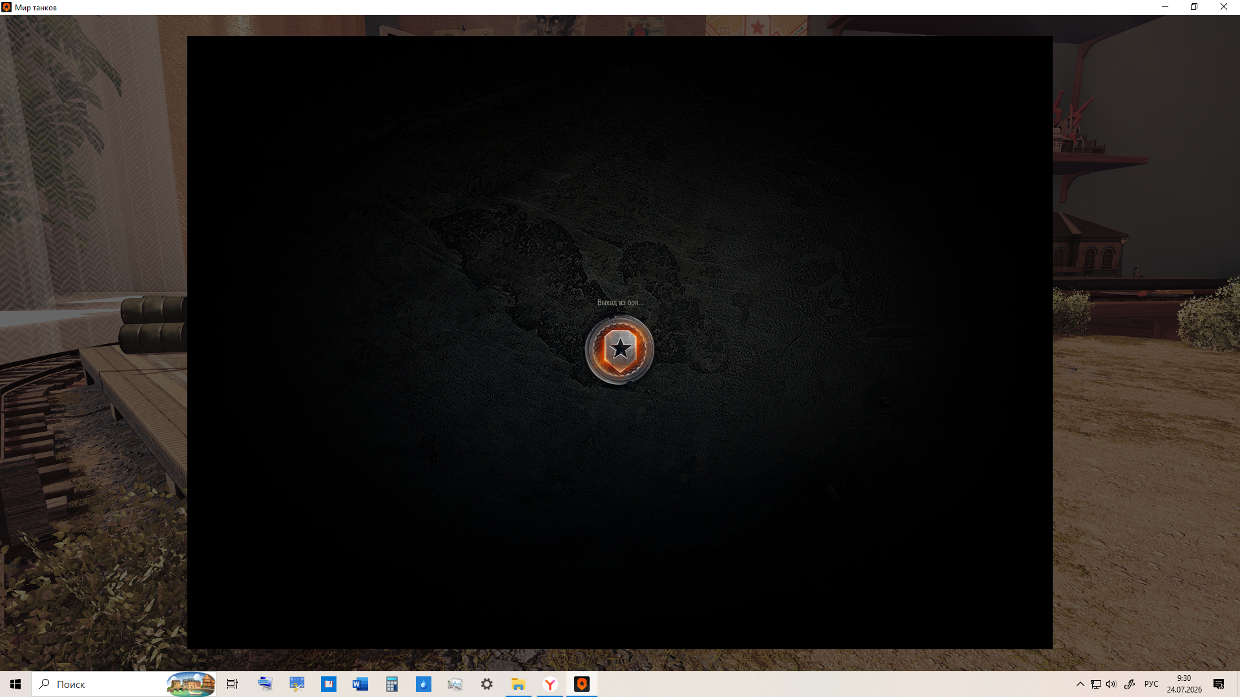Open Task View on the taskbar
1240x697 pixels.
click(x=232, y=684)
